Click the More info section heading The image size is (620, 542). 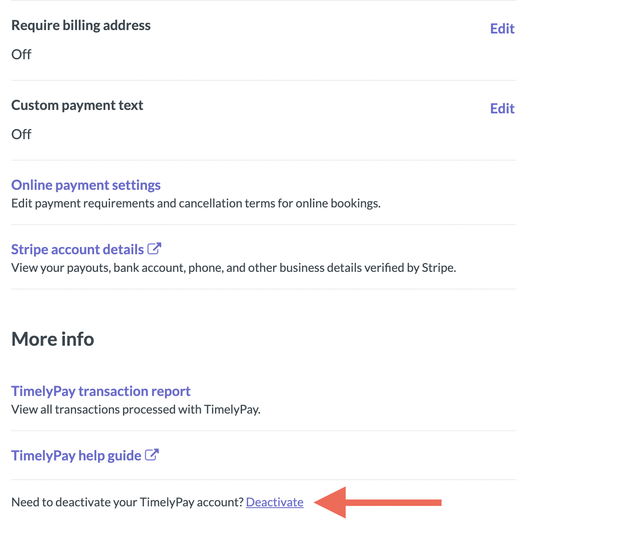(x=52, y=339)
